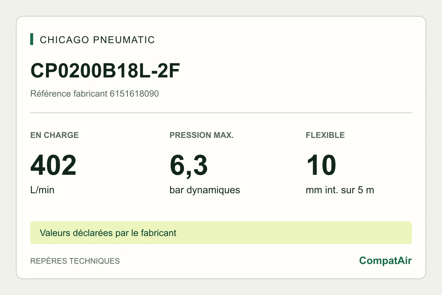Click the L/min unit label
Image resolution: width=442 pixels, height=295 pixels.
point(42,190)
